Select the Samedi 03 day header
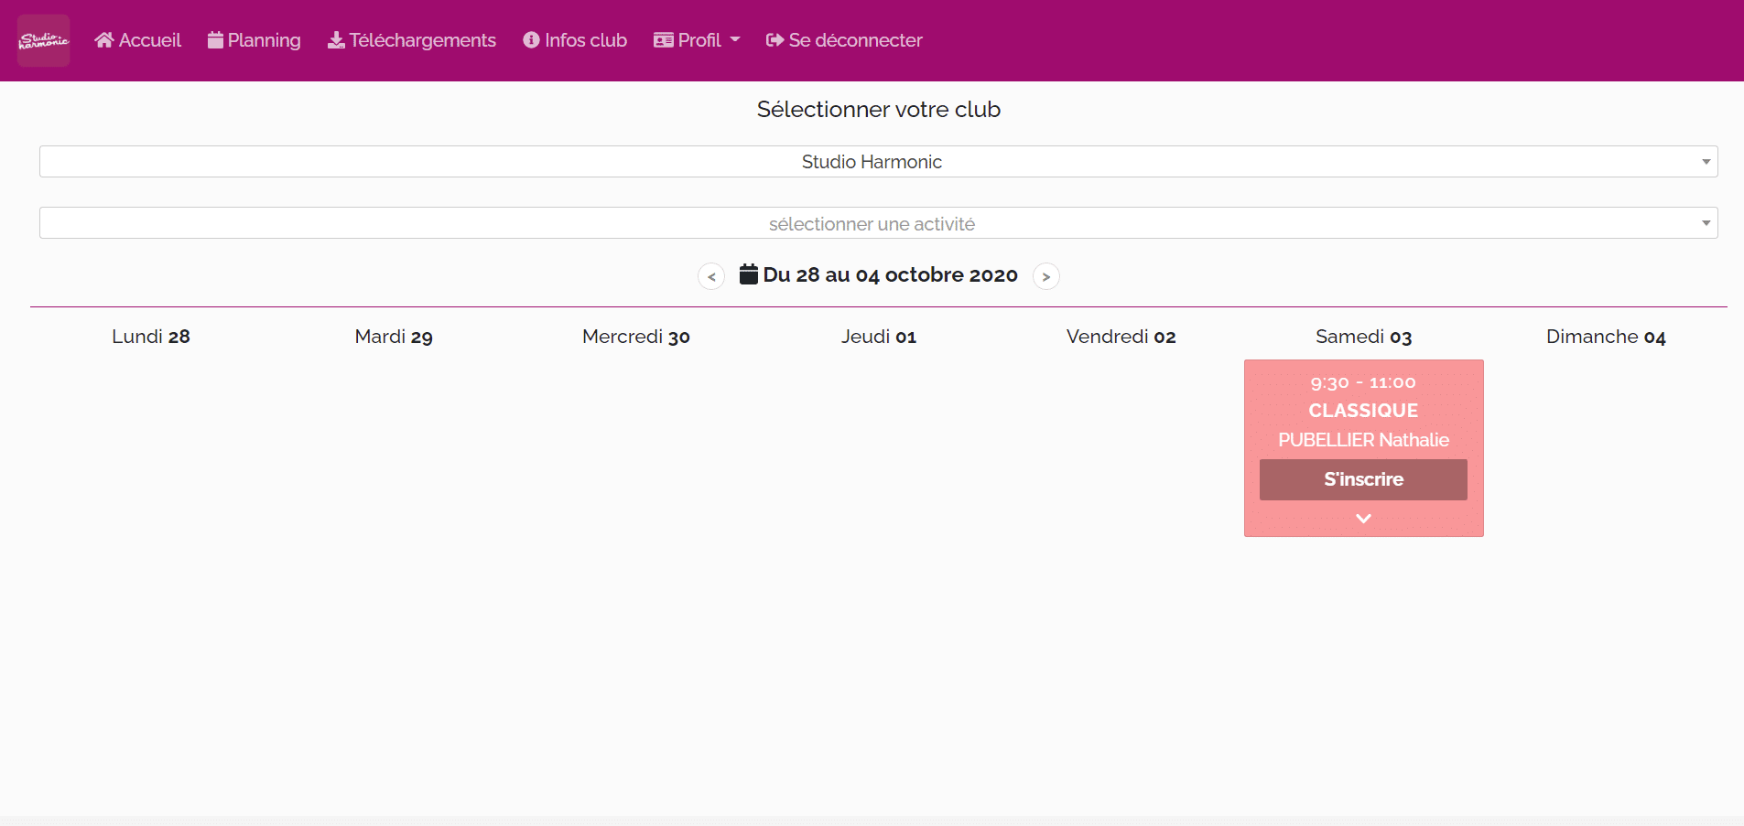The width and height of the screenshot is (1744, 826). (1363, 337)
